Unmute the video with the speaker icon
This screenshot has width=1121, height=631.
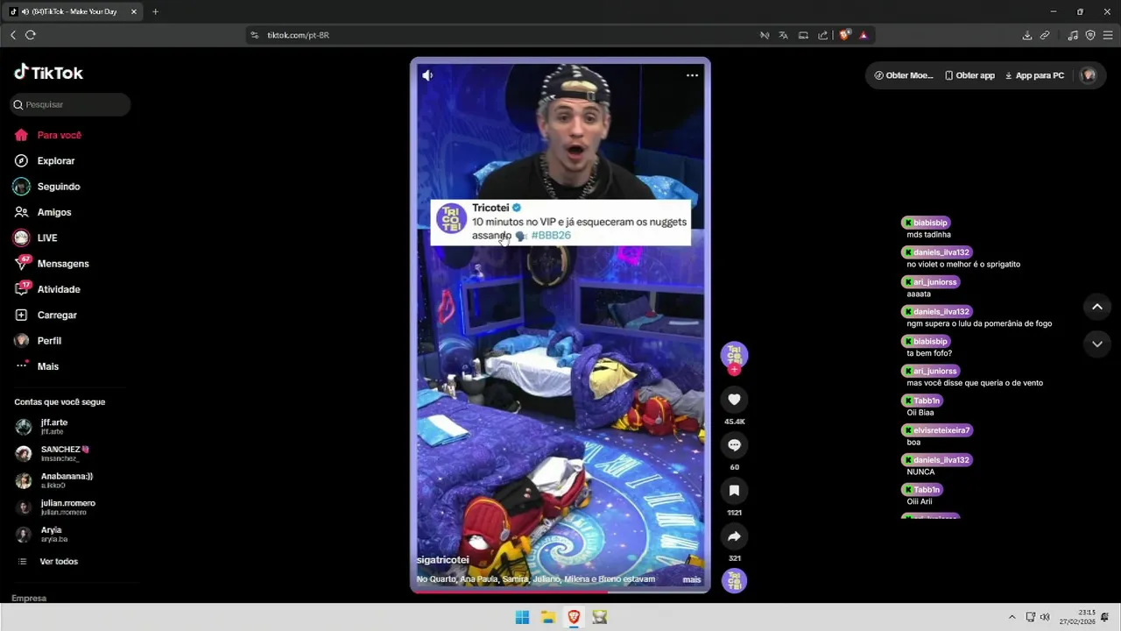[x=427, y=75]
